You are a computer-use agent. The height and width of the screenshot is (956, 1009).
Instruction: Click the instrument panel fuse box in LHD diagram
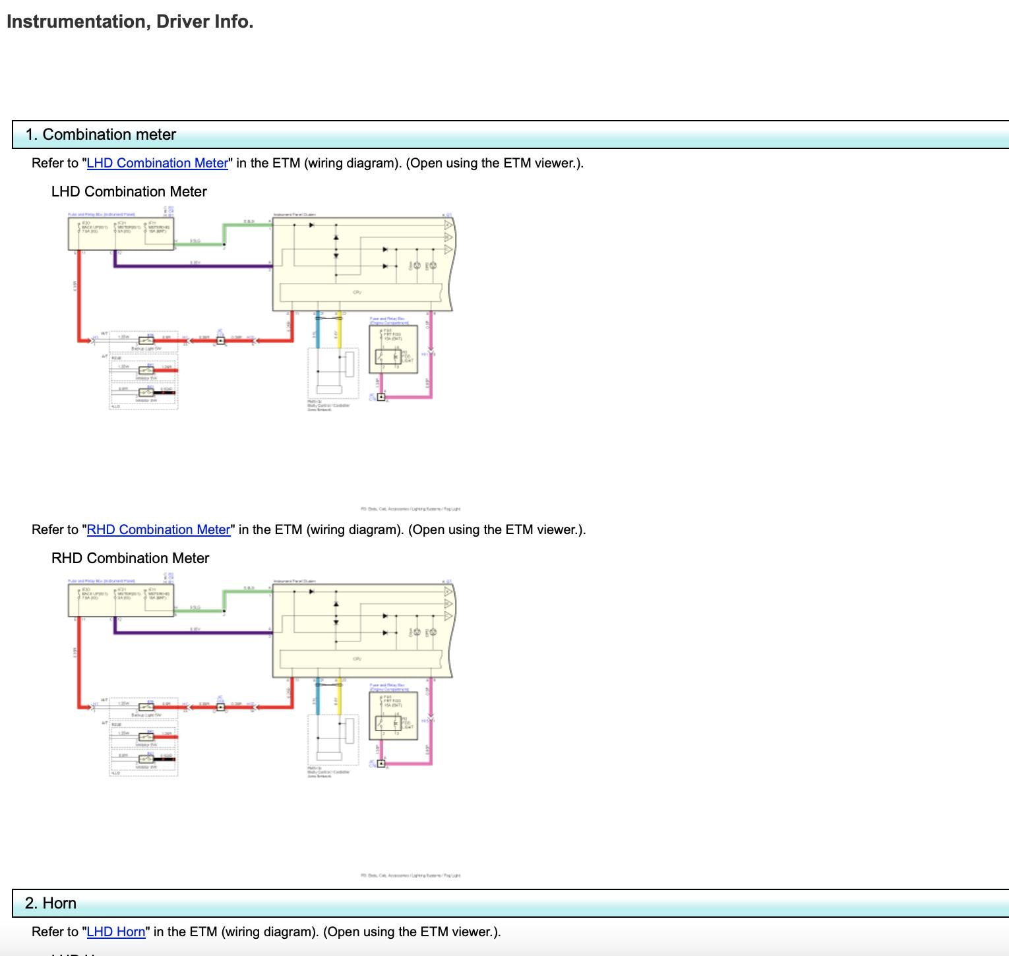coord(121,234)
